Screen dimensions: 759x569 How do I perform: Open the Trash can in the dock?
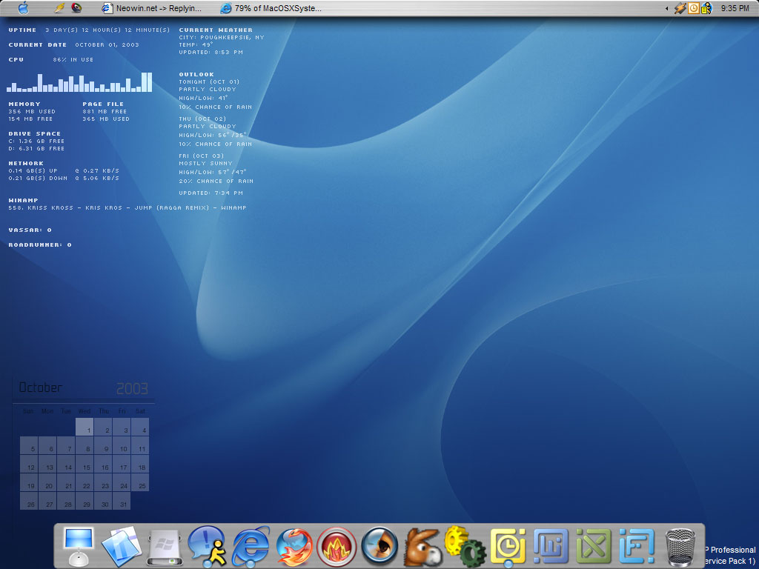[x=680, y=547]
